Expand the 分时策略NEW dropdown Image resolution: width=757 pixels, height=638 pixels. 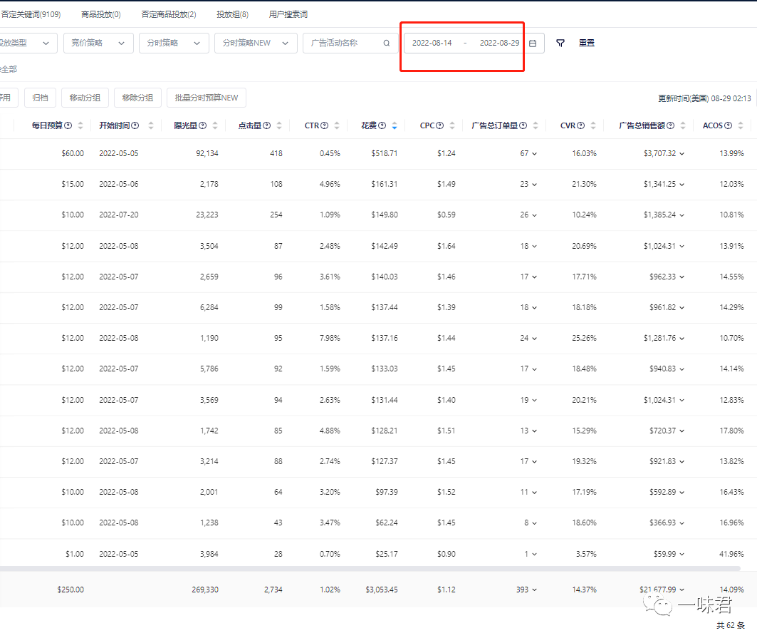pyautogui.click(x=256, y=43)
